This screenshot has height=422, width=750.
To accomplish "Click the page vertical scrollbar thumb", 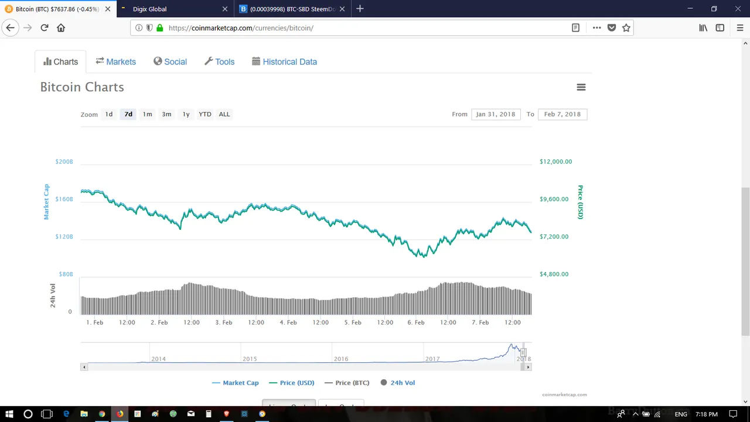I will click(x=745, y=261).
